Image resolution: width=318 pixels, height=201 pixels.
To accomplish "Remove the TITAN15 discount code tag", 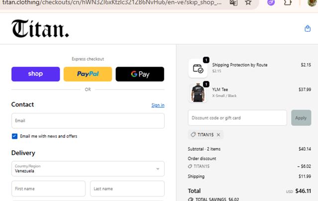I will click(218, 134).
